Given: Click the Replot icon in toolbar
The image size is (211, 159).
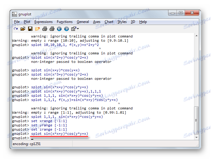Looking at the screenshot, I should click(x=16, y=29).
